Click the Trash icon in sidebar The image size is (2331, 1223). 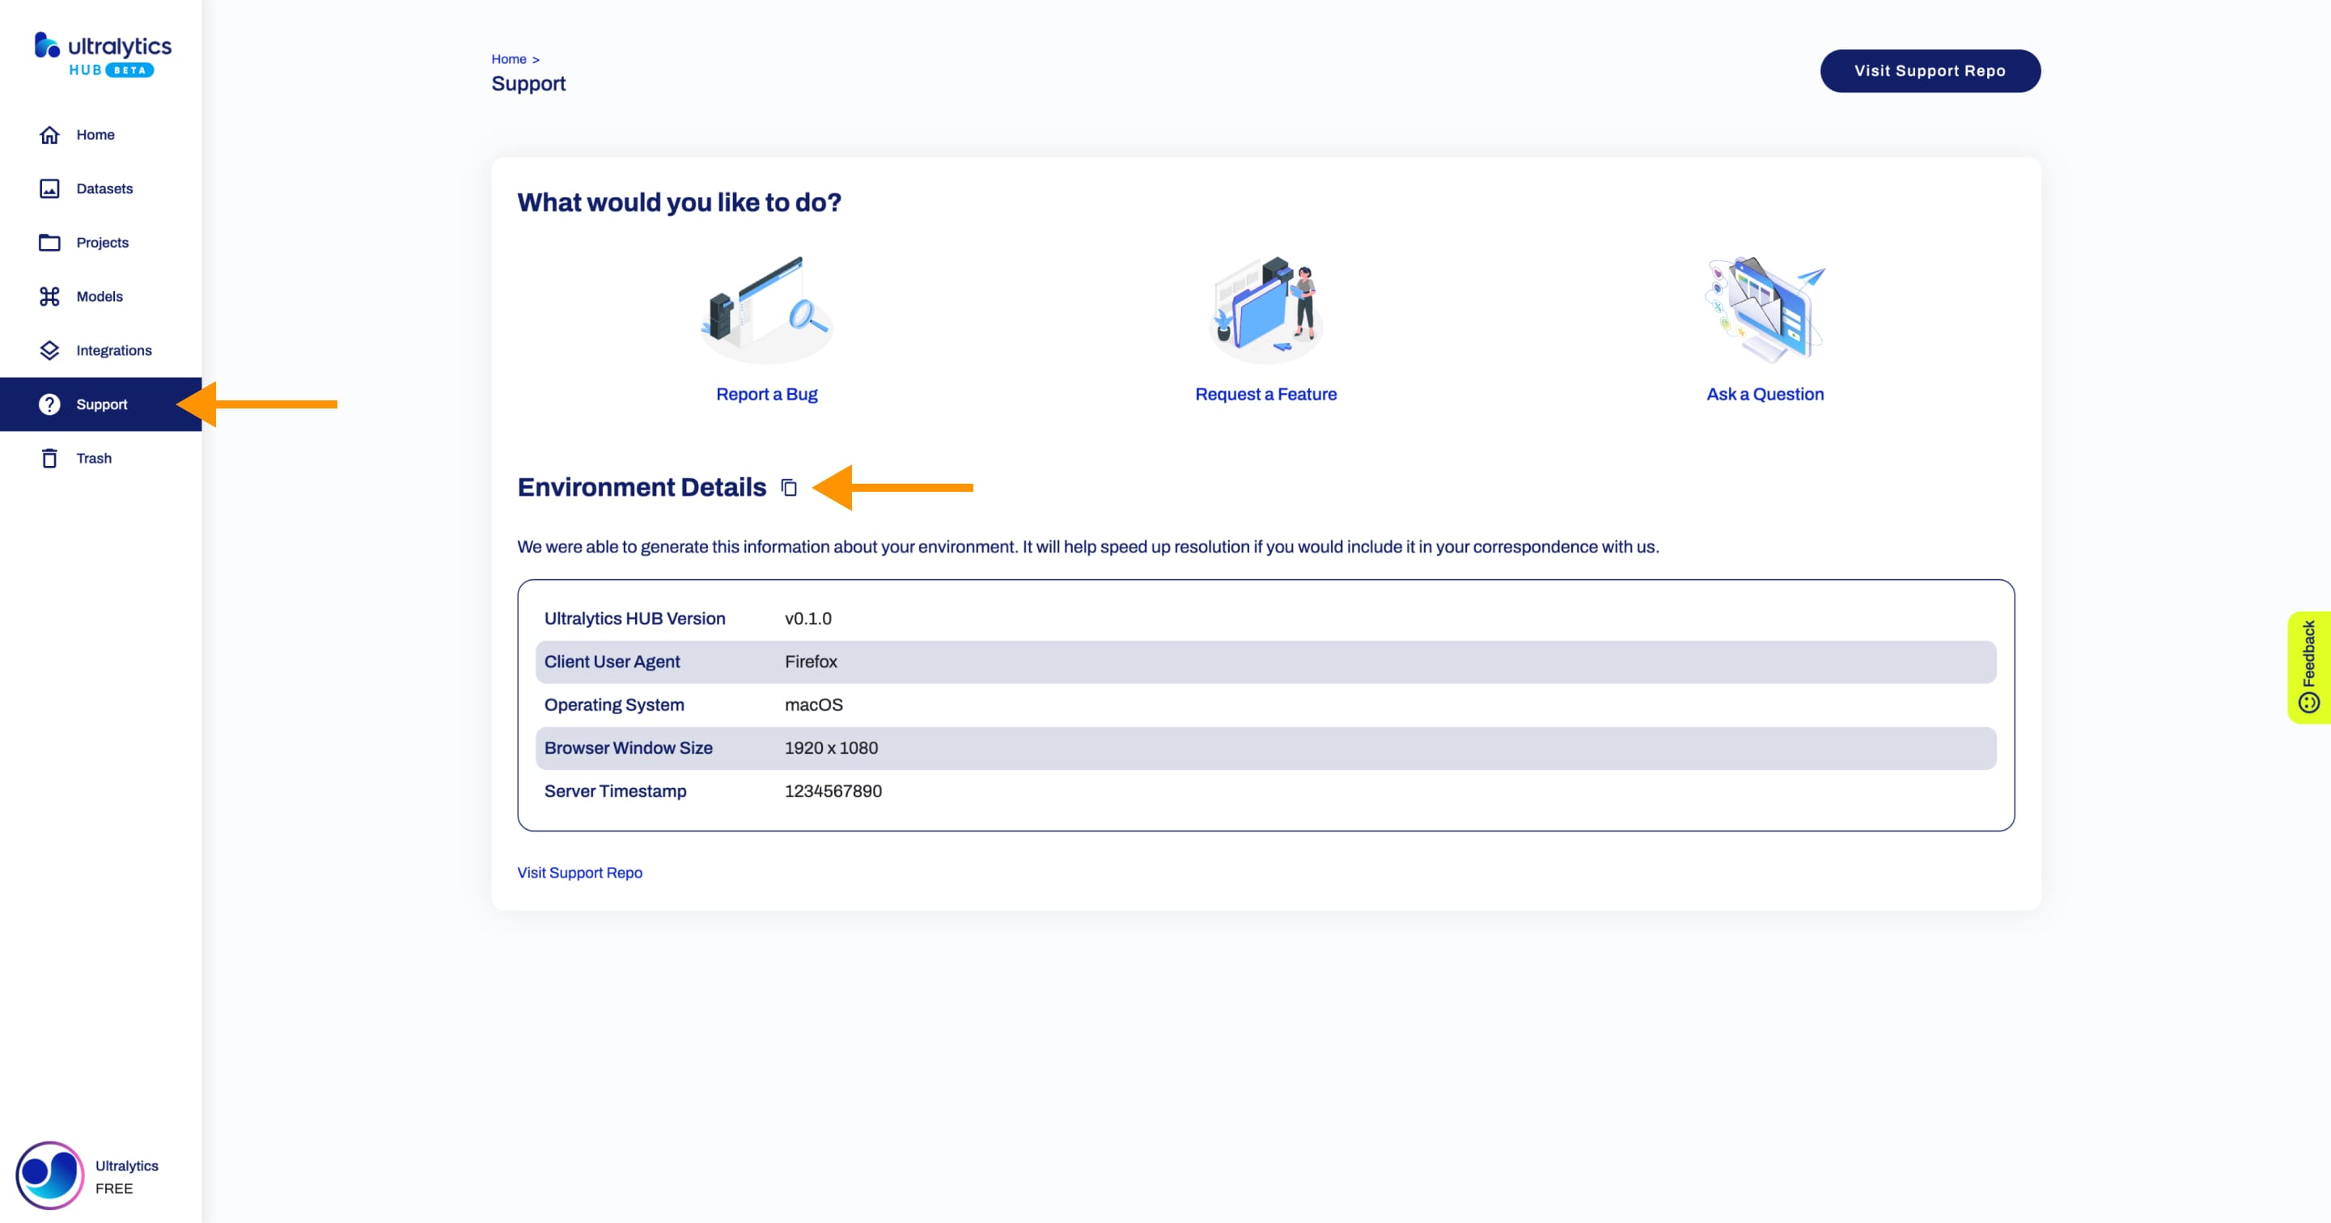point(49,458)
